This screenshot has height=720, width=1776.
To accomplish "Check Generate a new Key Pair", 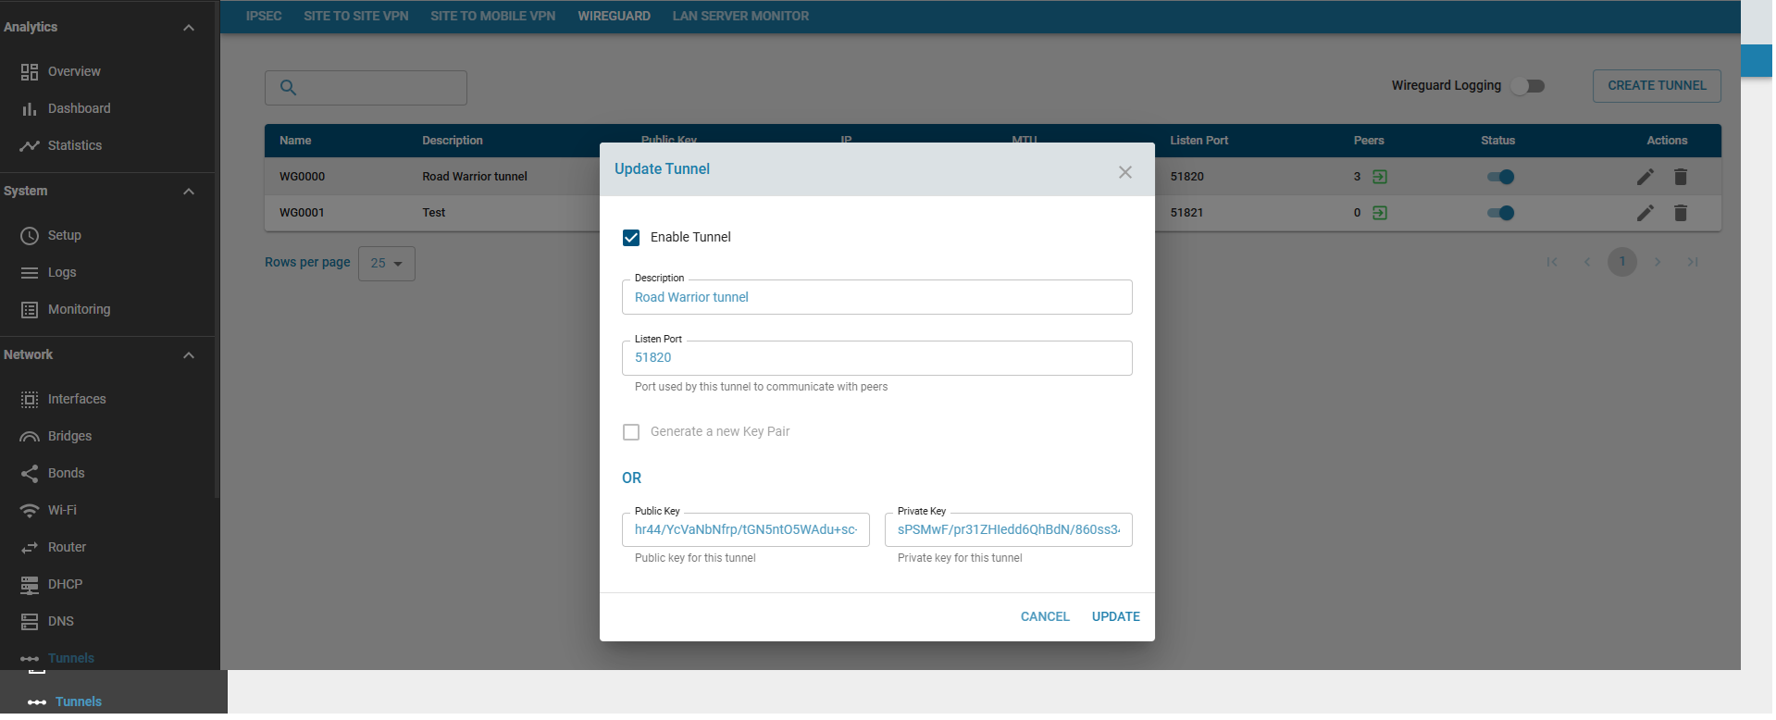I will tap(631, 432).
